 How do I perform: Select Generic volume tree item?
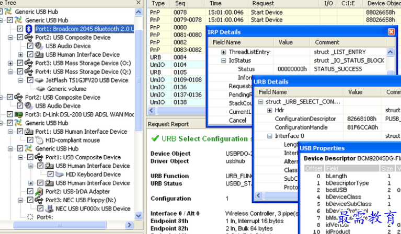click(67, 89)
